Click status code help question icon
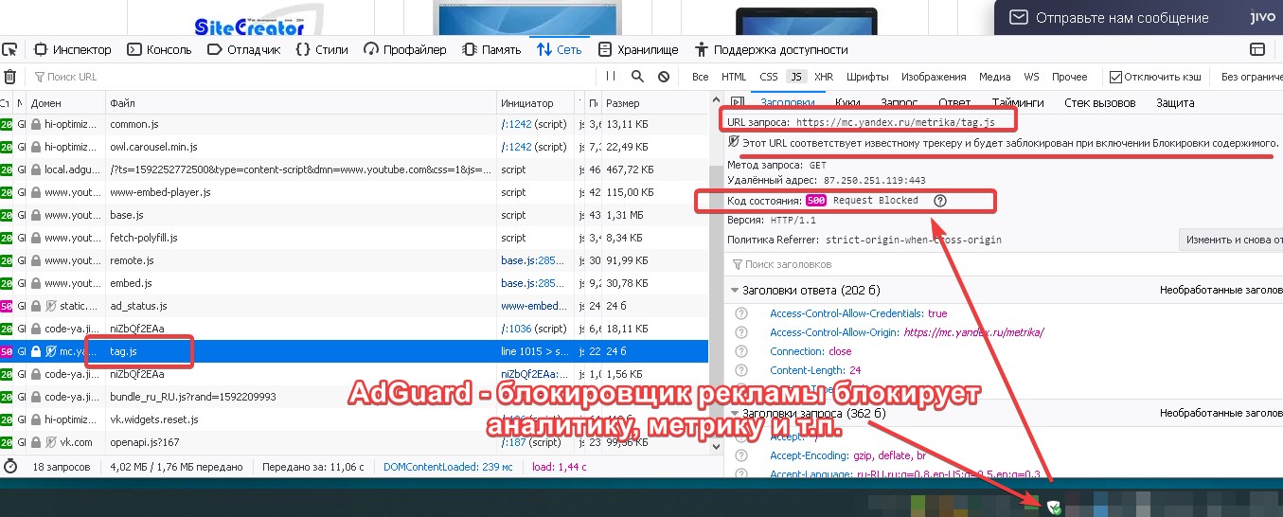Viewport: 1283px width, 517px height. pyautogui.click(x=939, y=201)
